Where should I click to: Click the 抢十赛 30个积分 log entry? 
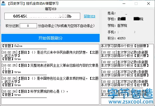pos(125,85)
